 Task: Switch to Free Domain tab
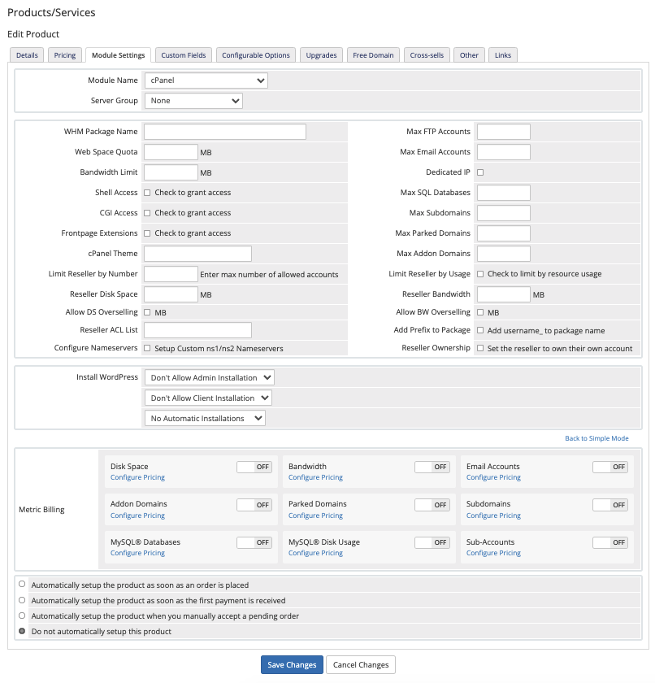[373, 55]
